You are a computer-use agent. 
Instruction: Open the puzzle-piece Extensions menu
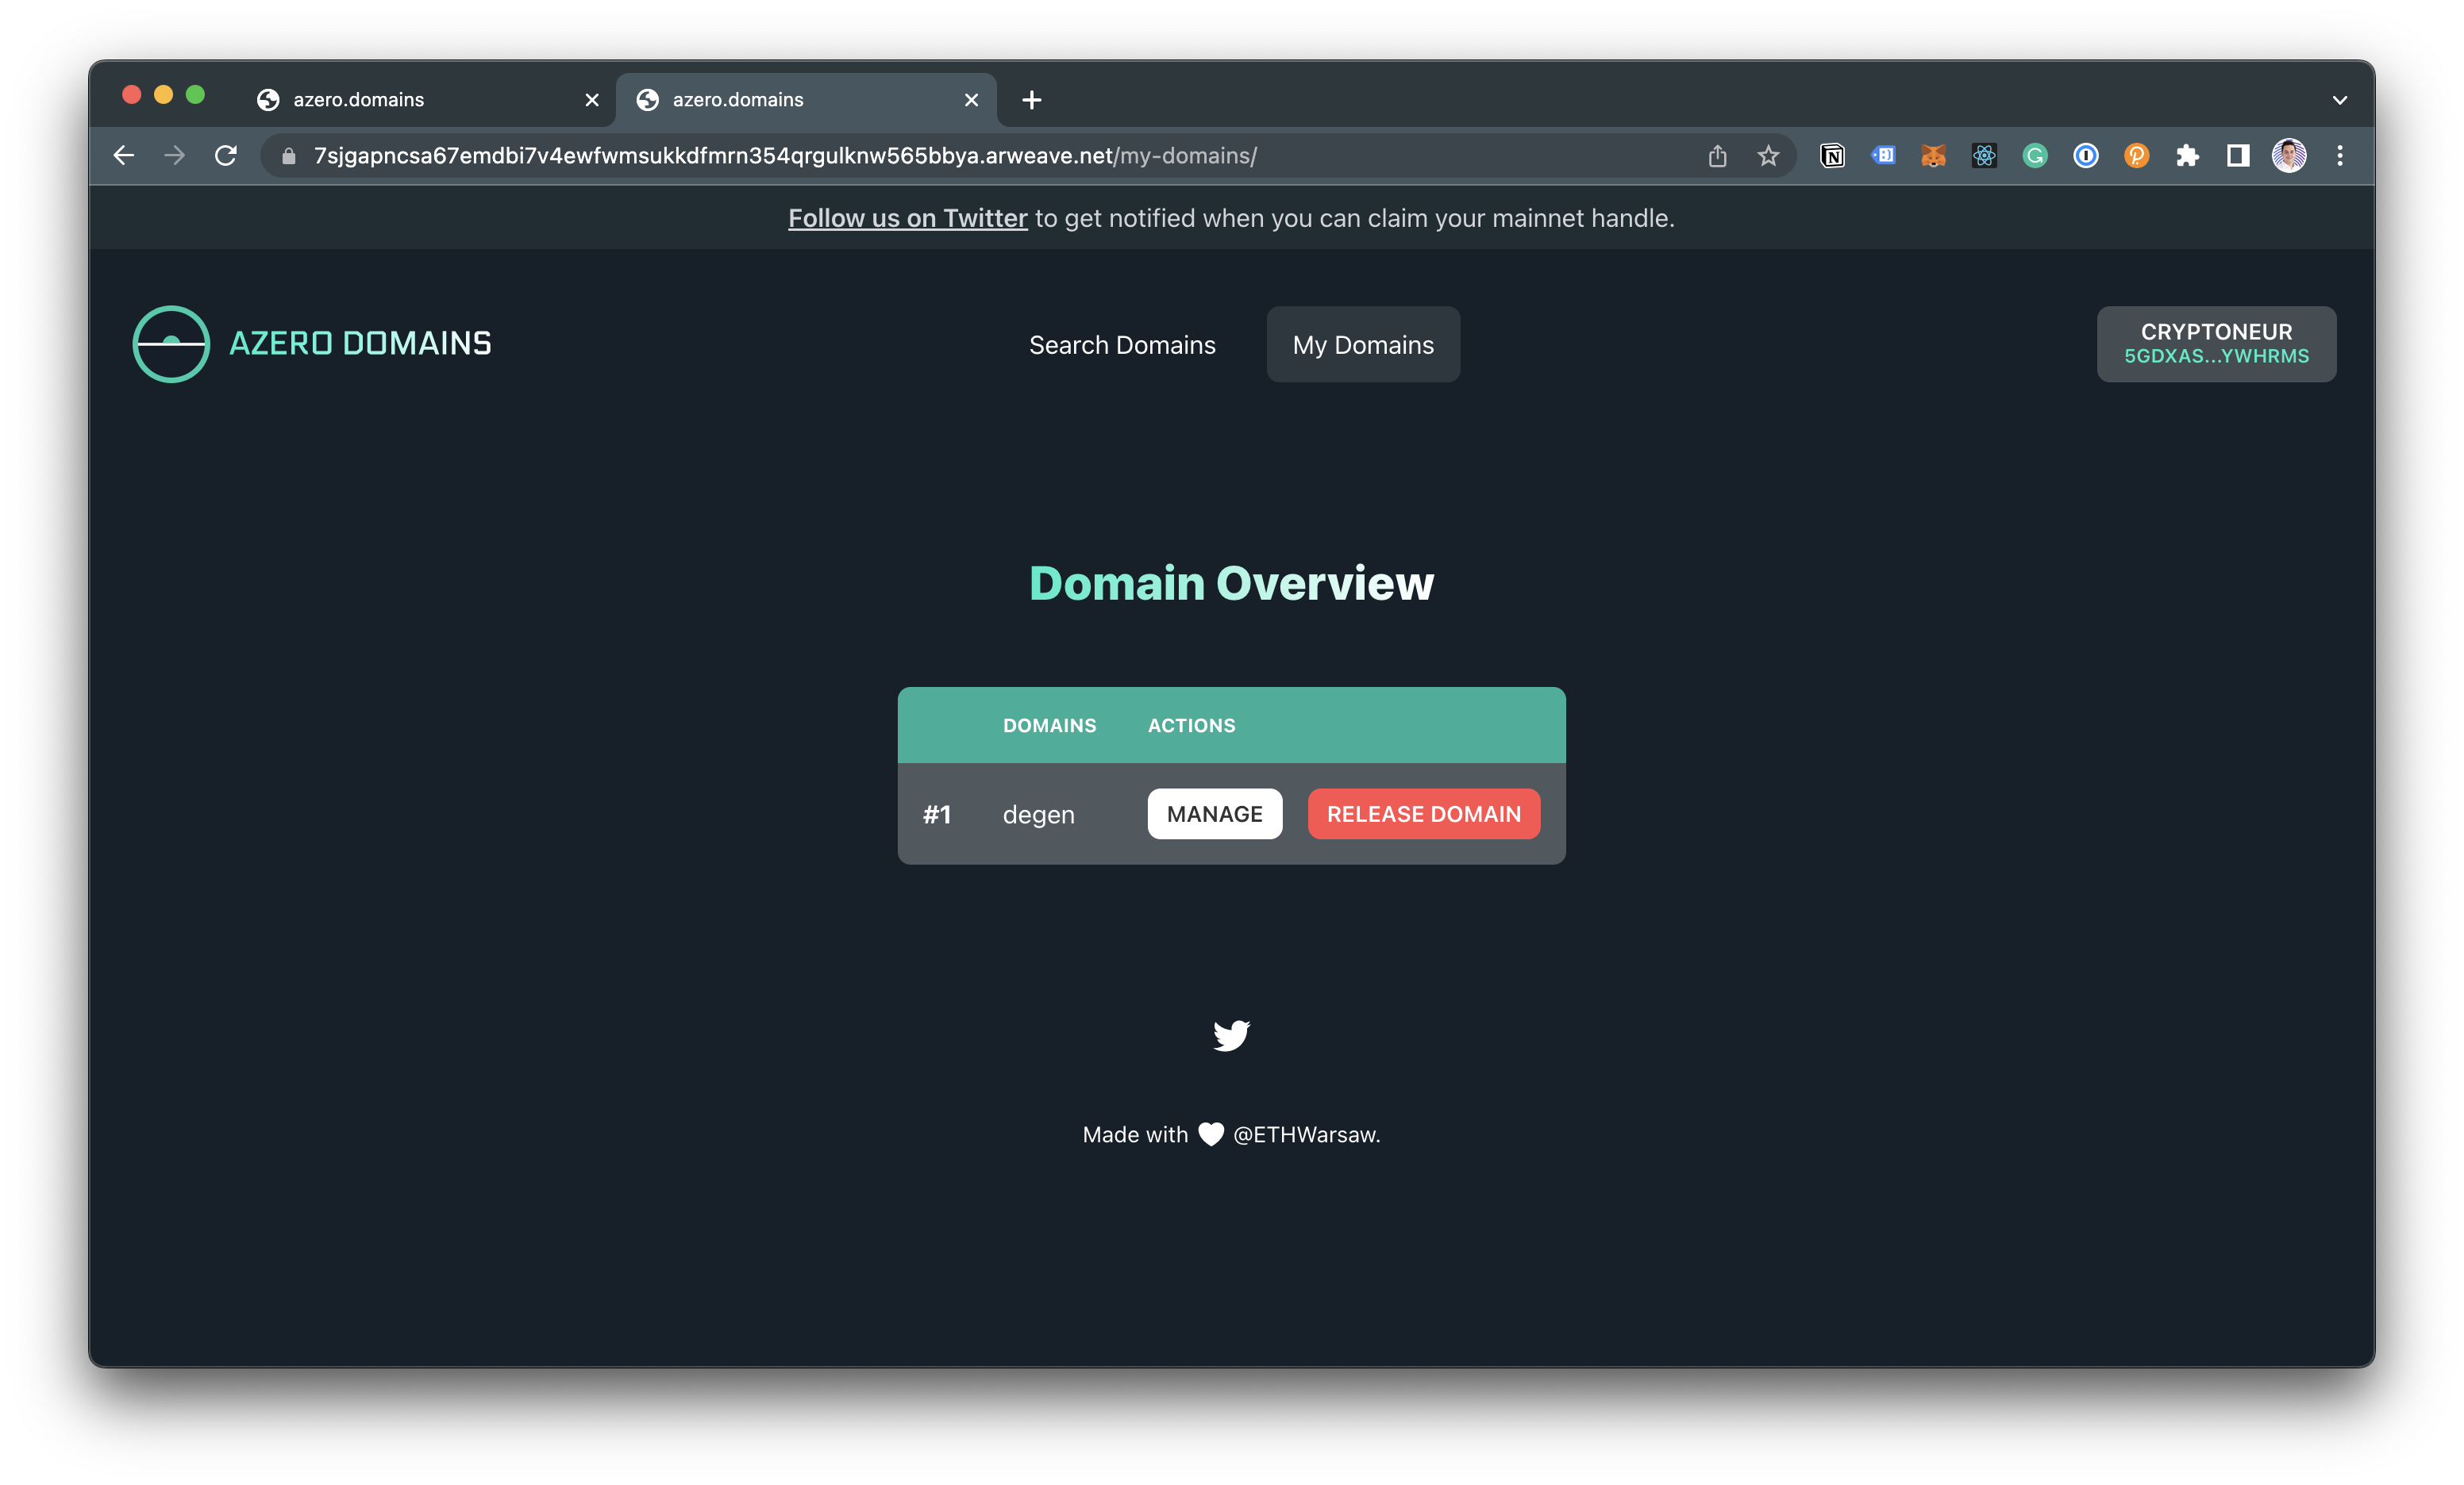click(x=2187, y=156)
